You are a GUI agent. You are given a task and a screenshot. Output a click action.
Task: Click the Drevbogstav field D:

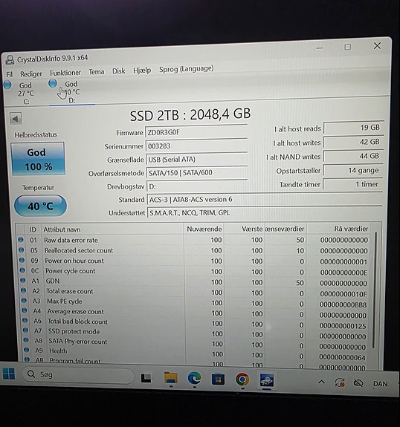[197, 186]
